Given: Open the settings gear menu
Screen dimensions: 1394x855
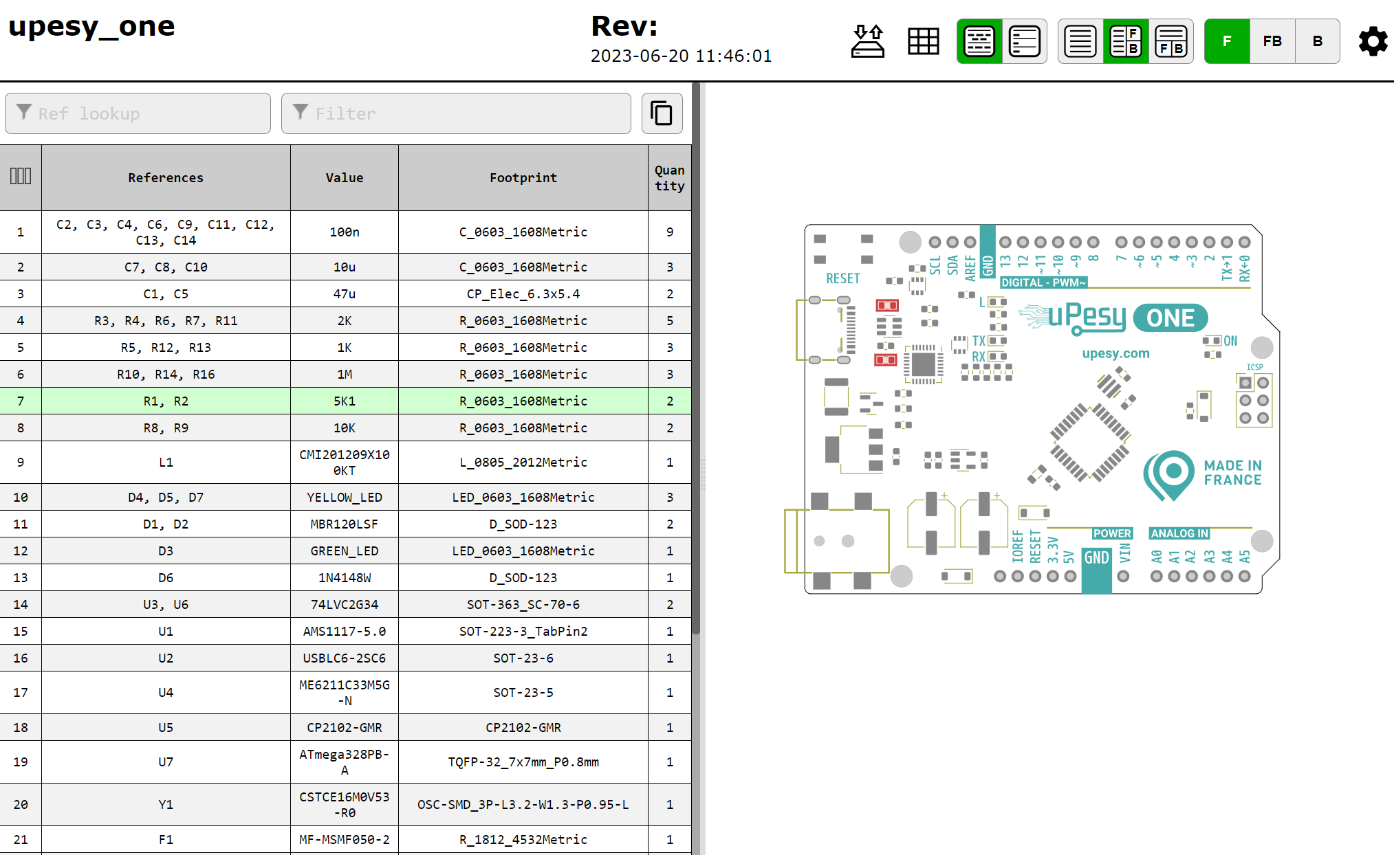Looking at the screenshot, I should [x=1373, y=41].
